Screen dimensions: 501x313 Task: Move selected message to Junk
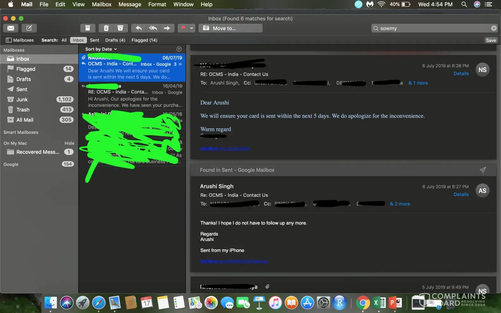(120, 28)
